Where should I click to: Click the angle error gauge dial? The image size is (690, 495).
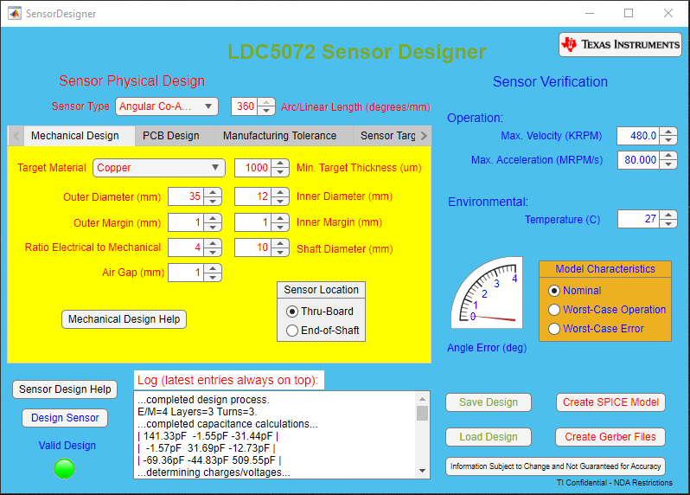pyautogui.click(x=486, y=292)
